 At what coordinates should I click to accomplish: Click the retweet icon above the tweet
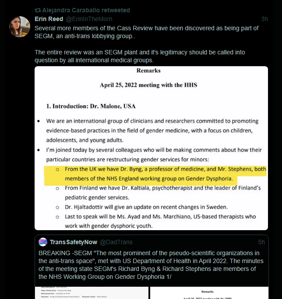coord(38,10)
